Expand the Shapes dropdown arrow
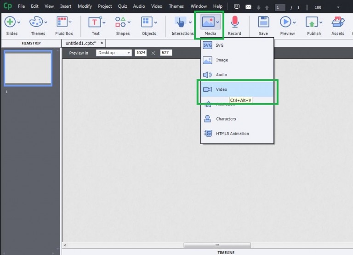 (129, 22)
